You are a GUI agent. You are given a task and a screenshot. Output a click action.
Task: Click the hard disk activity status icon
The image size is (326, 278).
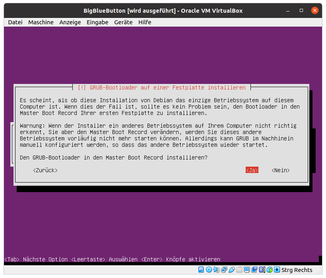[x=201, y=270]
